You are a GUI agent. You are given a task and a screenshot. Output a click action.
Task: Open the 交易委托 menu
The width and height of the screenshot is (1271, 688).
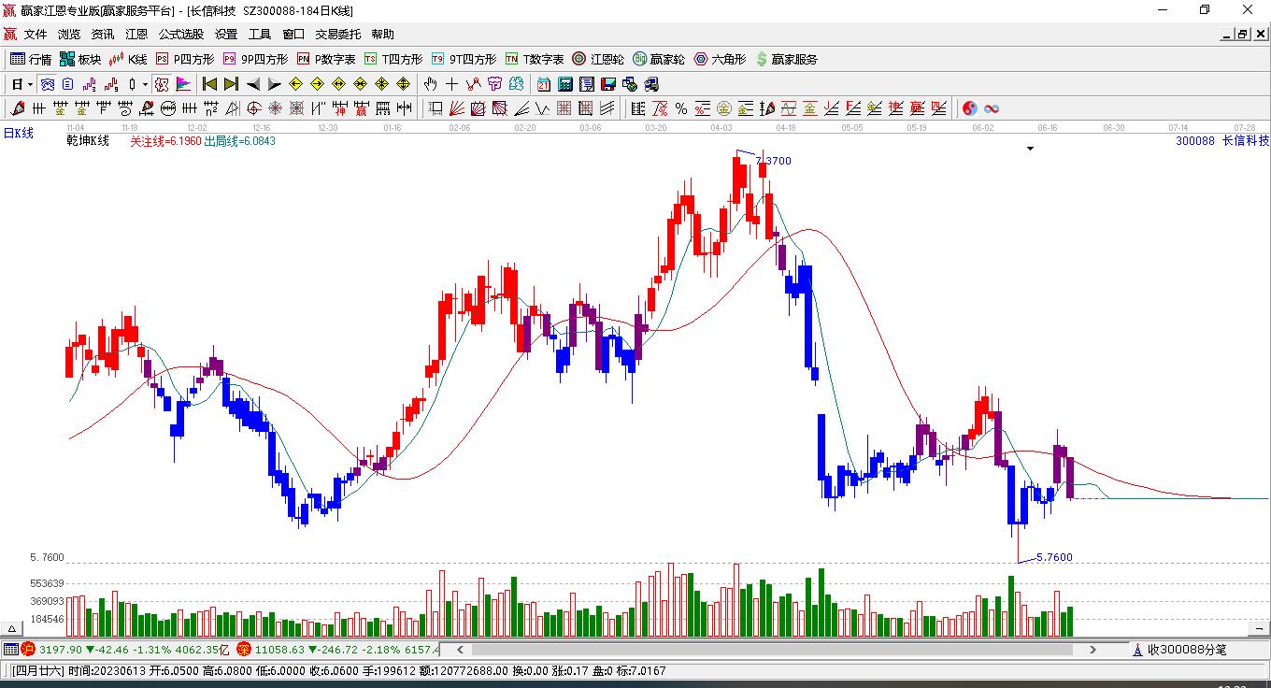(338, 35)
